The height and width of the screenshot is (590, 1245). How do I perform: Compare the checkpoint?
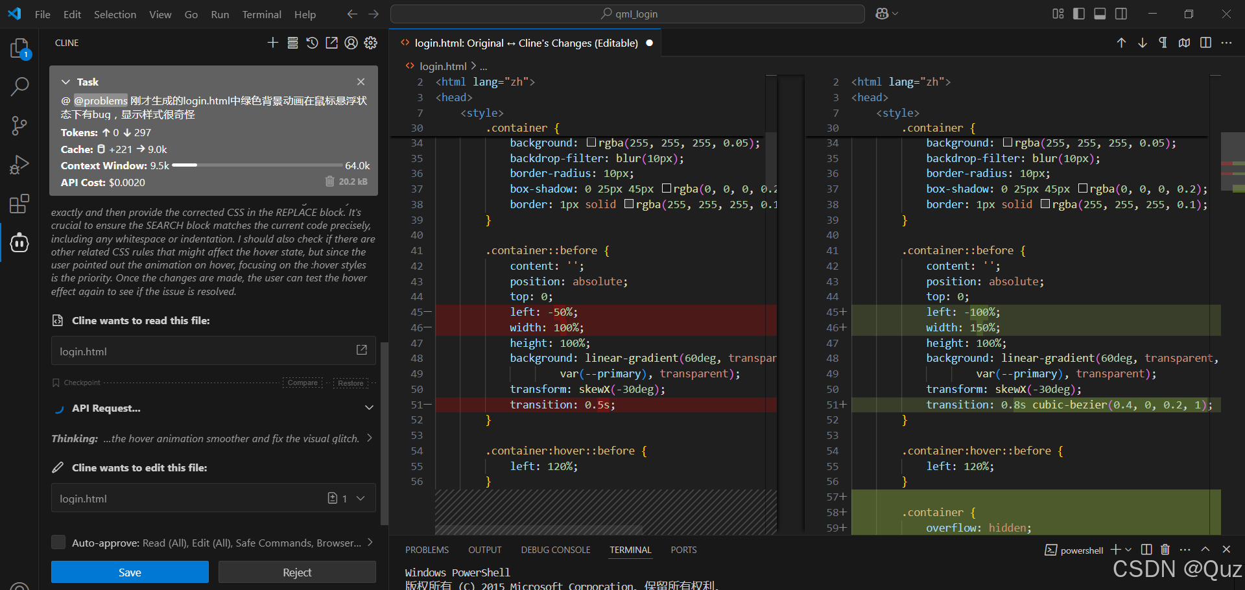click(303, 383)
